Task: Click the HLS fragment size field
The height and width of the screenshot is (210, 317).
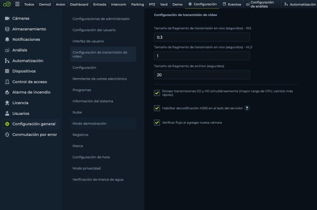Action: 202,56
